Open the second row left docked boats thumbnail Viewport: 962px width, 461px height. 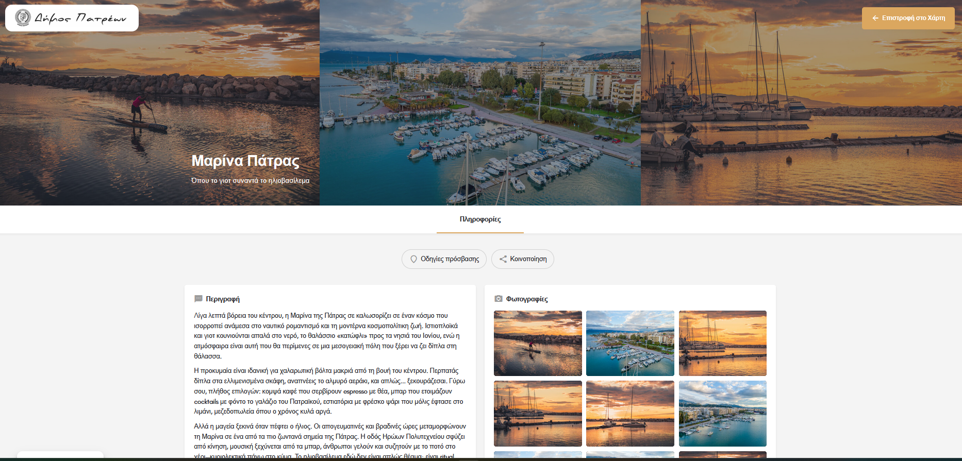538,414
